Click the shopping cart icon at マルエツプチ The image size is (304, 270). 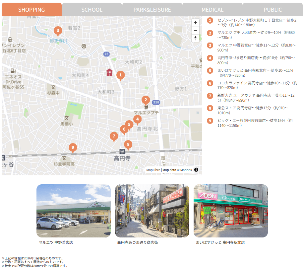click(x=147, y=107)
